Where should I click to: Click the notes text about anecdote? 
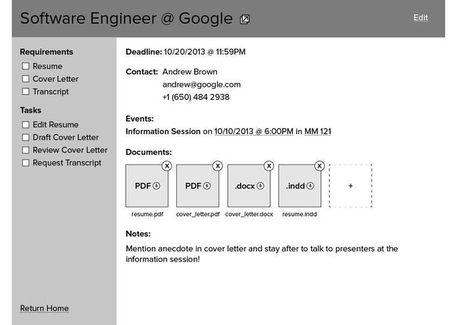262,254
